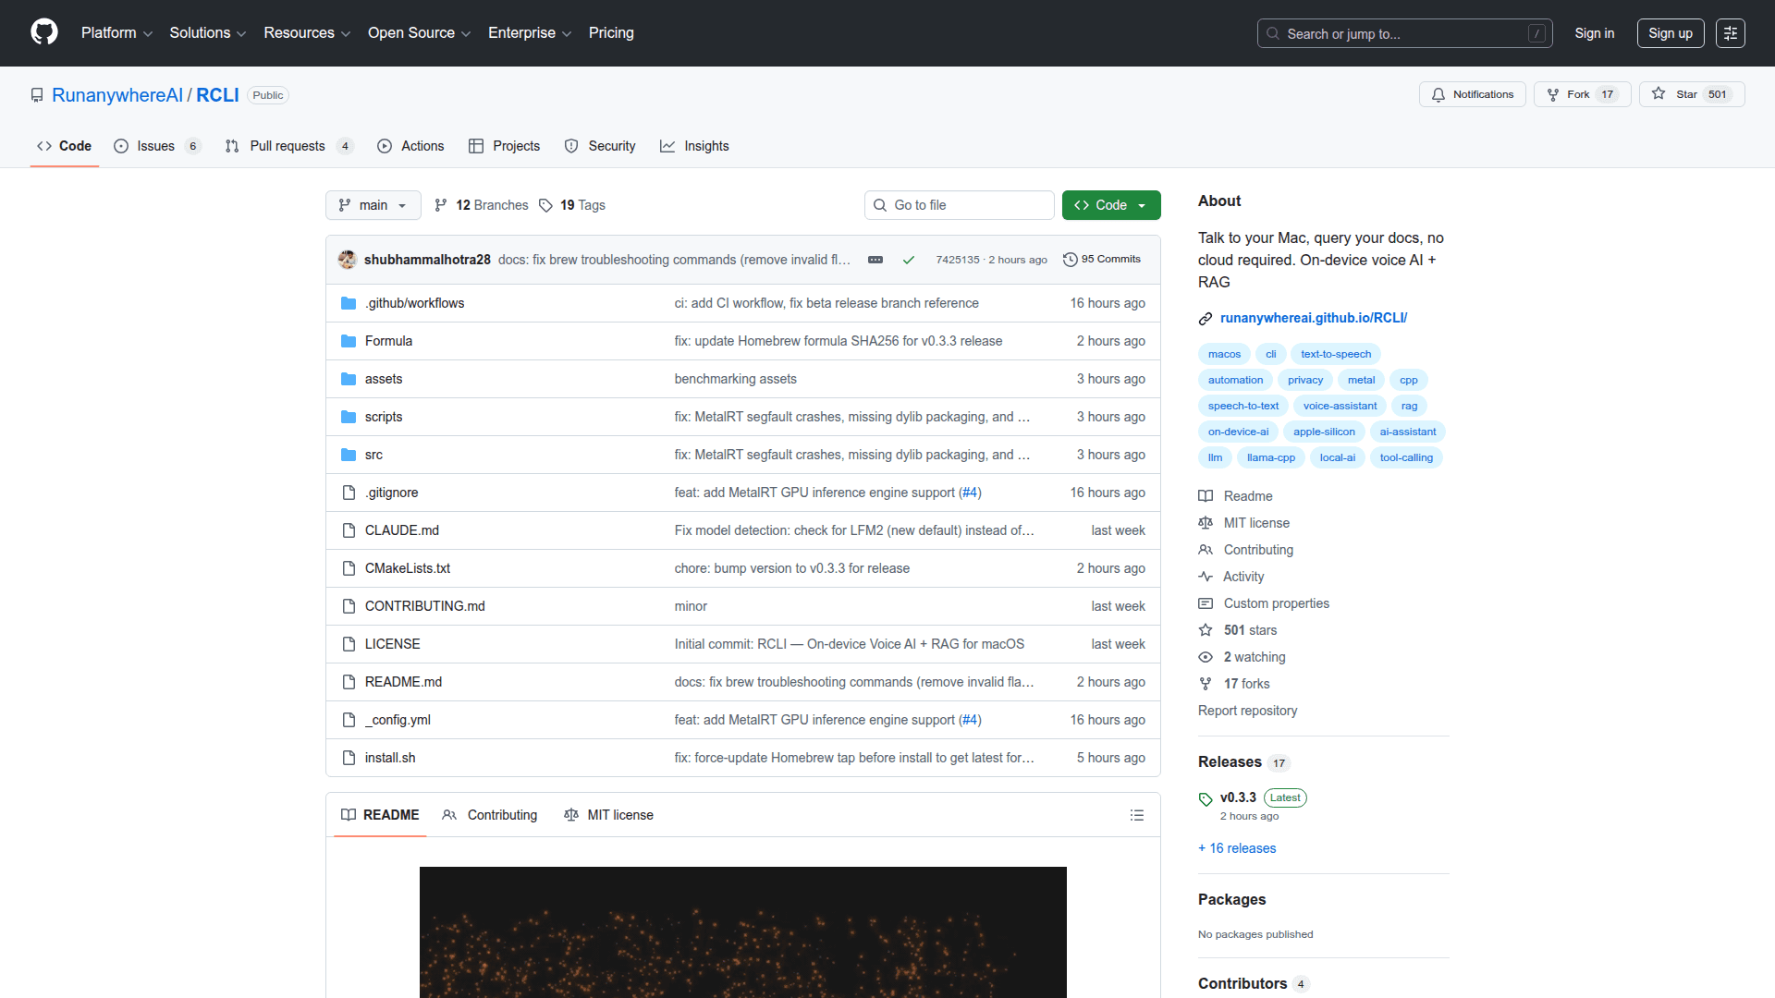
Task: Select the voice-assistant topic tag
Action: pos(1339,406)
